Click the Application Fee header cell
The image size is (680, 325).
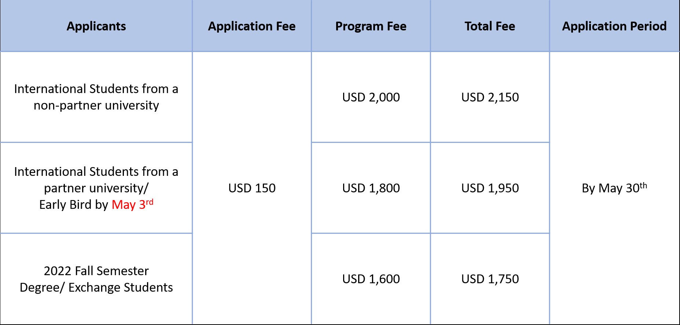(252, 26)
